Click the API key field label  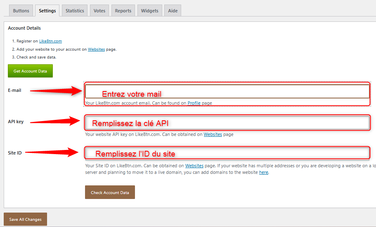tap(16, 122)
